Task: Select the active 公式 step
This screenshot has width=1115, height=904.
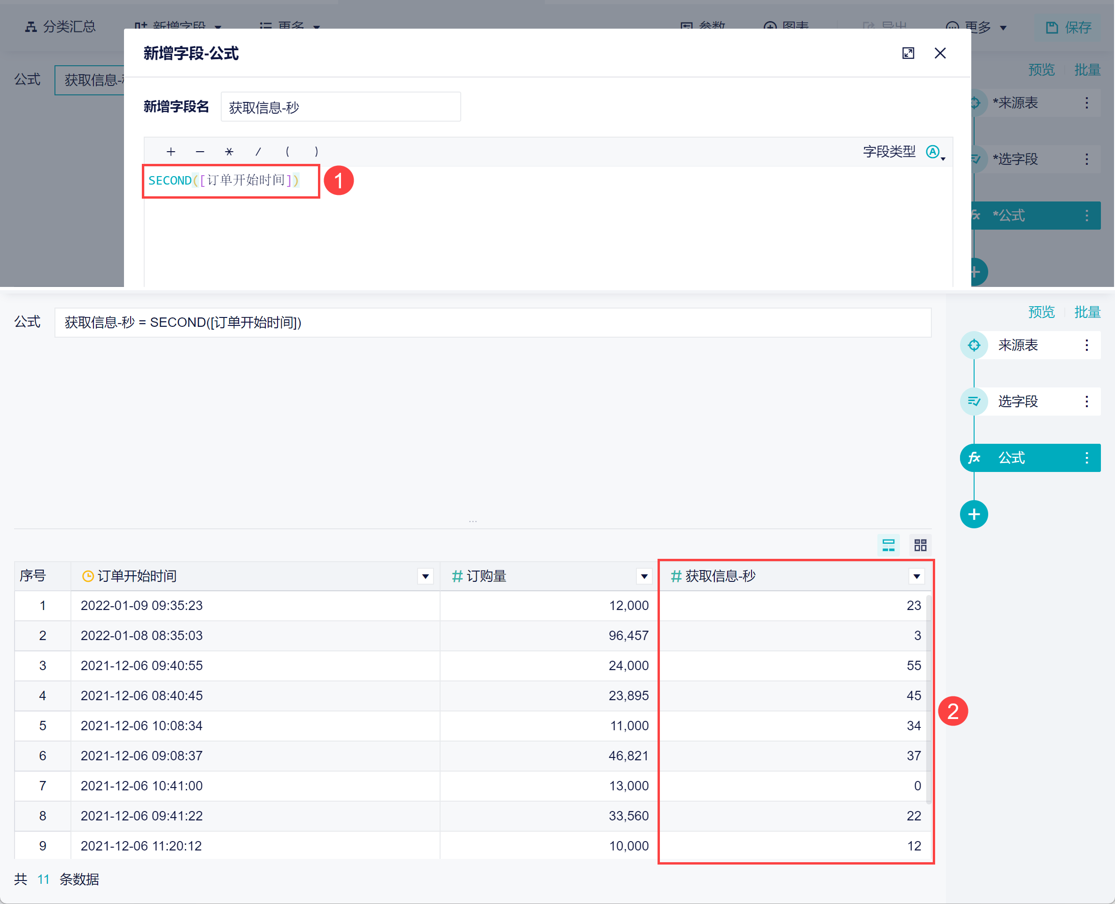Action: tap(1030, 457)
